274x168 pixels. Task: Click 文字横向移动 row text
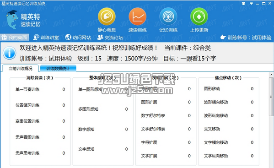tap(216, 142)
